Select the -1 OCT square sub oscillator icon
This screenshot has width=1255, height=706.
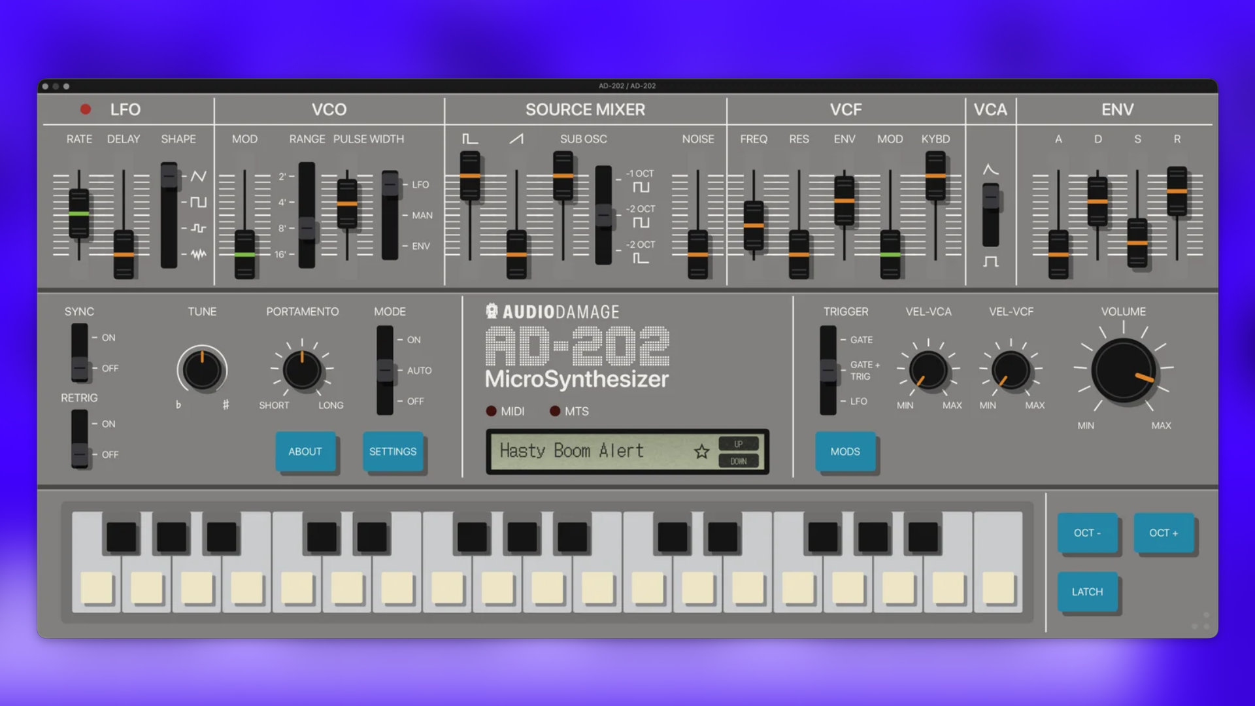pos(641,188)
